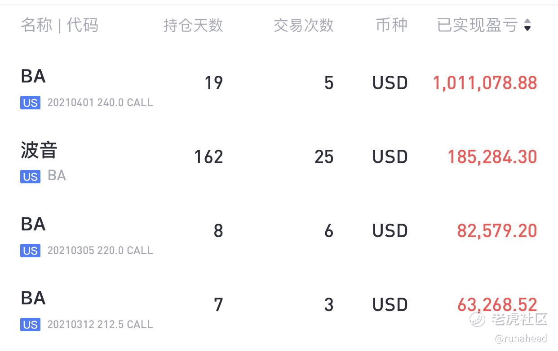Click the profit amount 1,011,078.88
This screenshot has height=351, width=558.
tap(485, 83)
